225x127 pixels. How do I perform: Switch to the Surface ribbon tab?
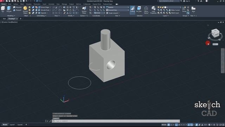click(x=16, y=4)
